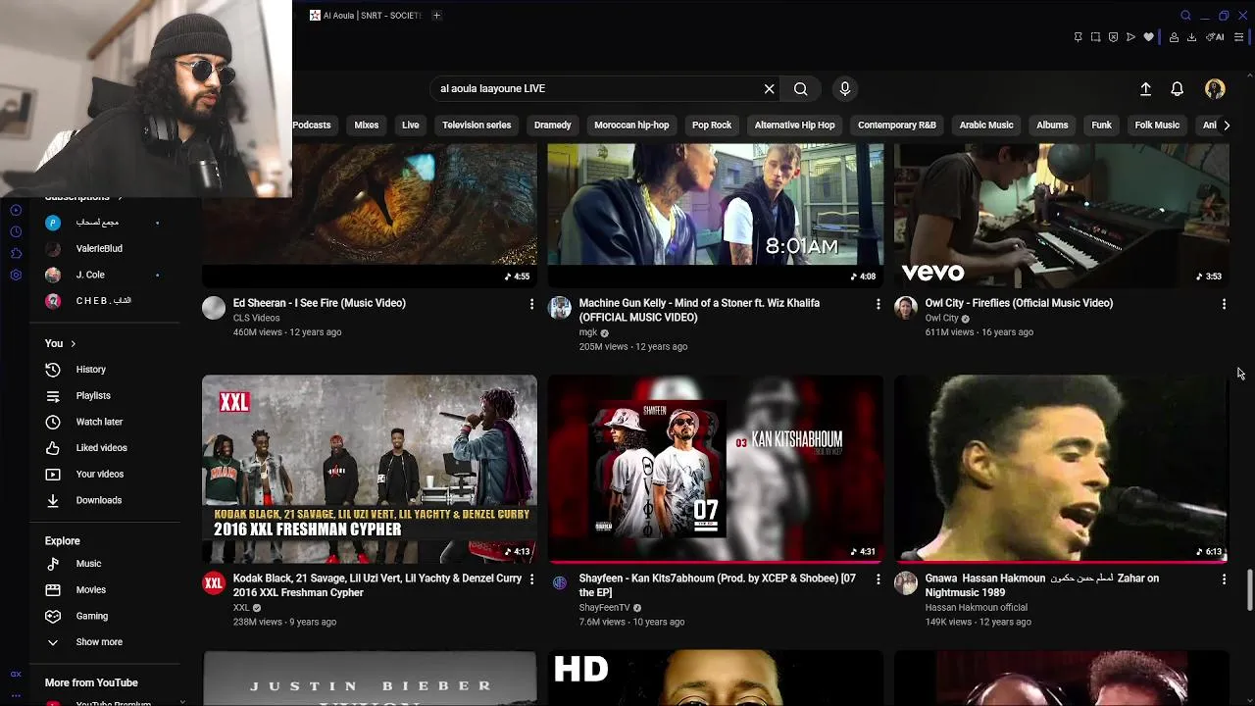Image resolution: width=1255 pixels, height=706 pixels.
Task: Select the Live filter chip
Action: [x=411, y=126]
